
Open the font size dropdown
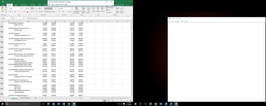pyautogui.click(x=24, y=8)
